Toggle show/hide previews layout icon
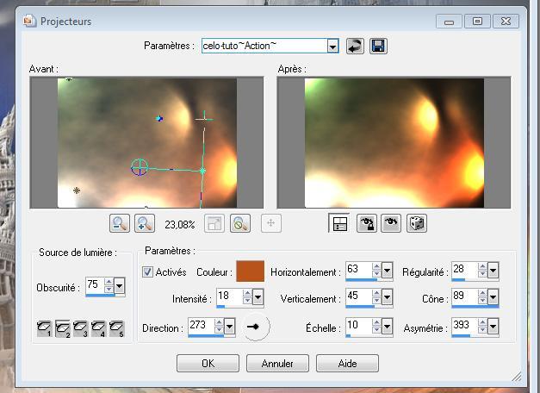Screen dimensions: 540x393 pos(338,223)
